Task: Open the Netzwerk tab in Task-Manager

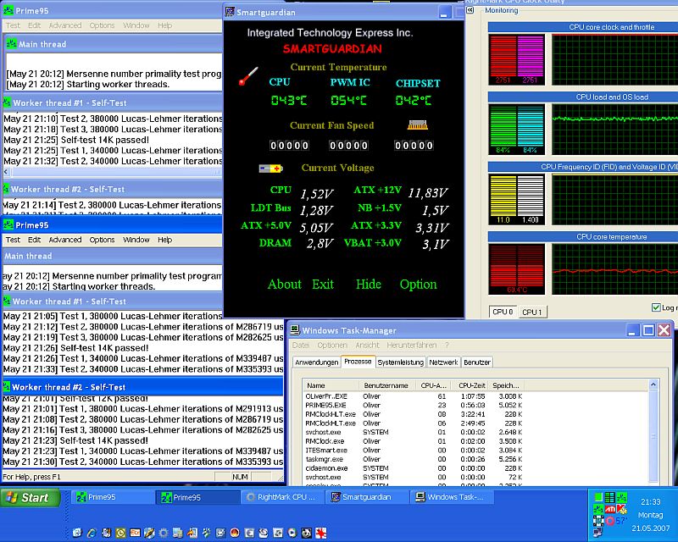Action: (x=443, y=362)
